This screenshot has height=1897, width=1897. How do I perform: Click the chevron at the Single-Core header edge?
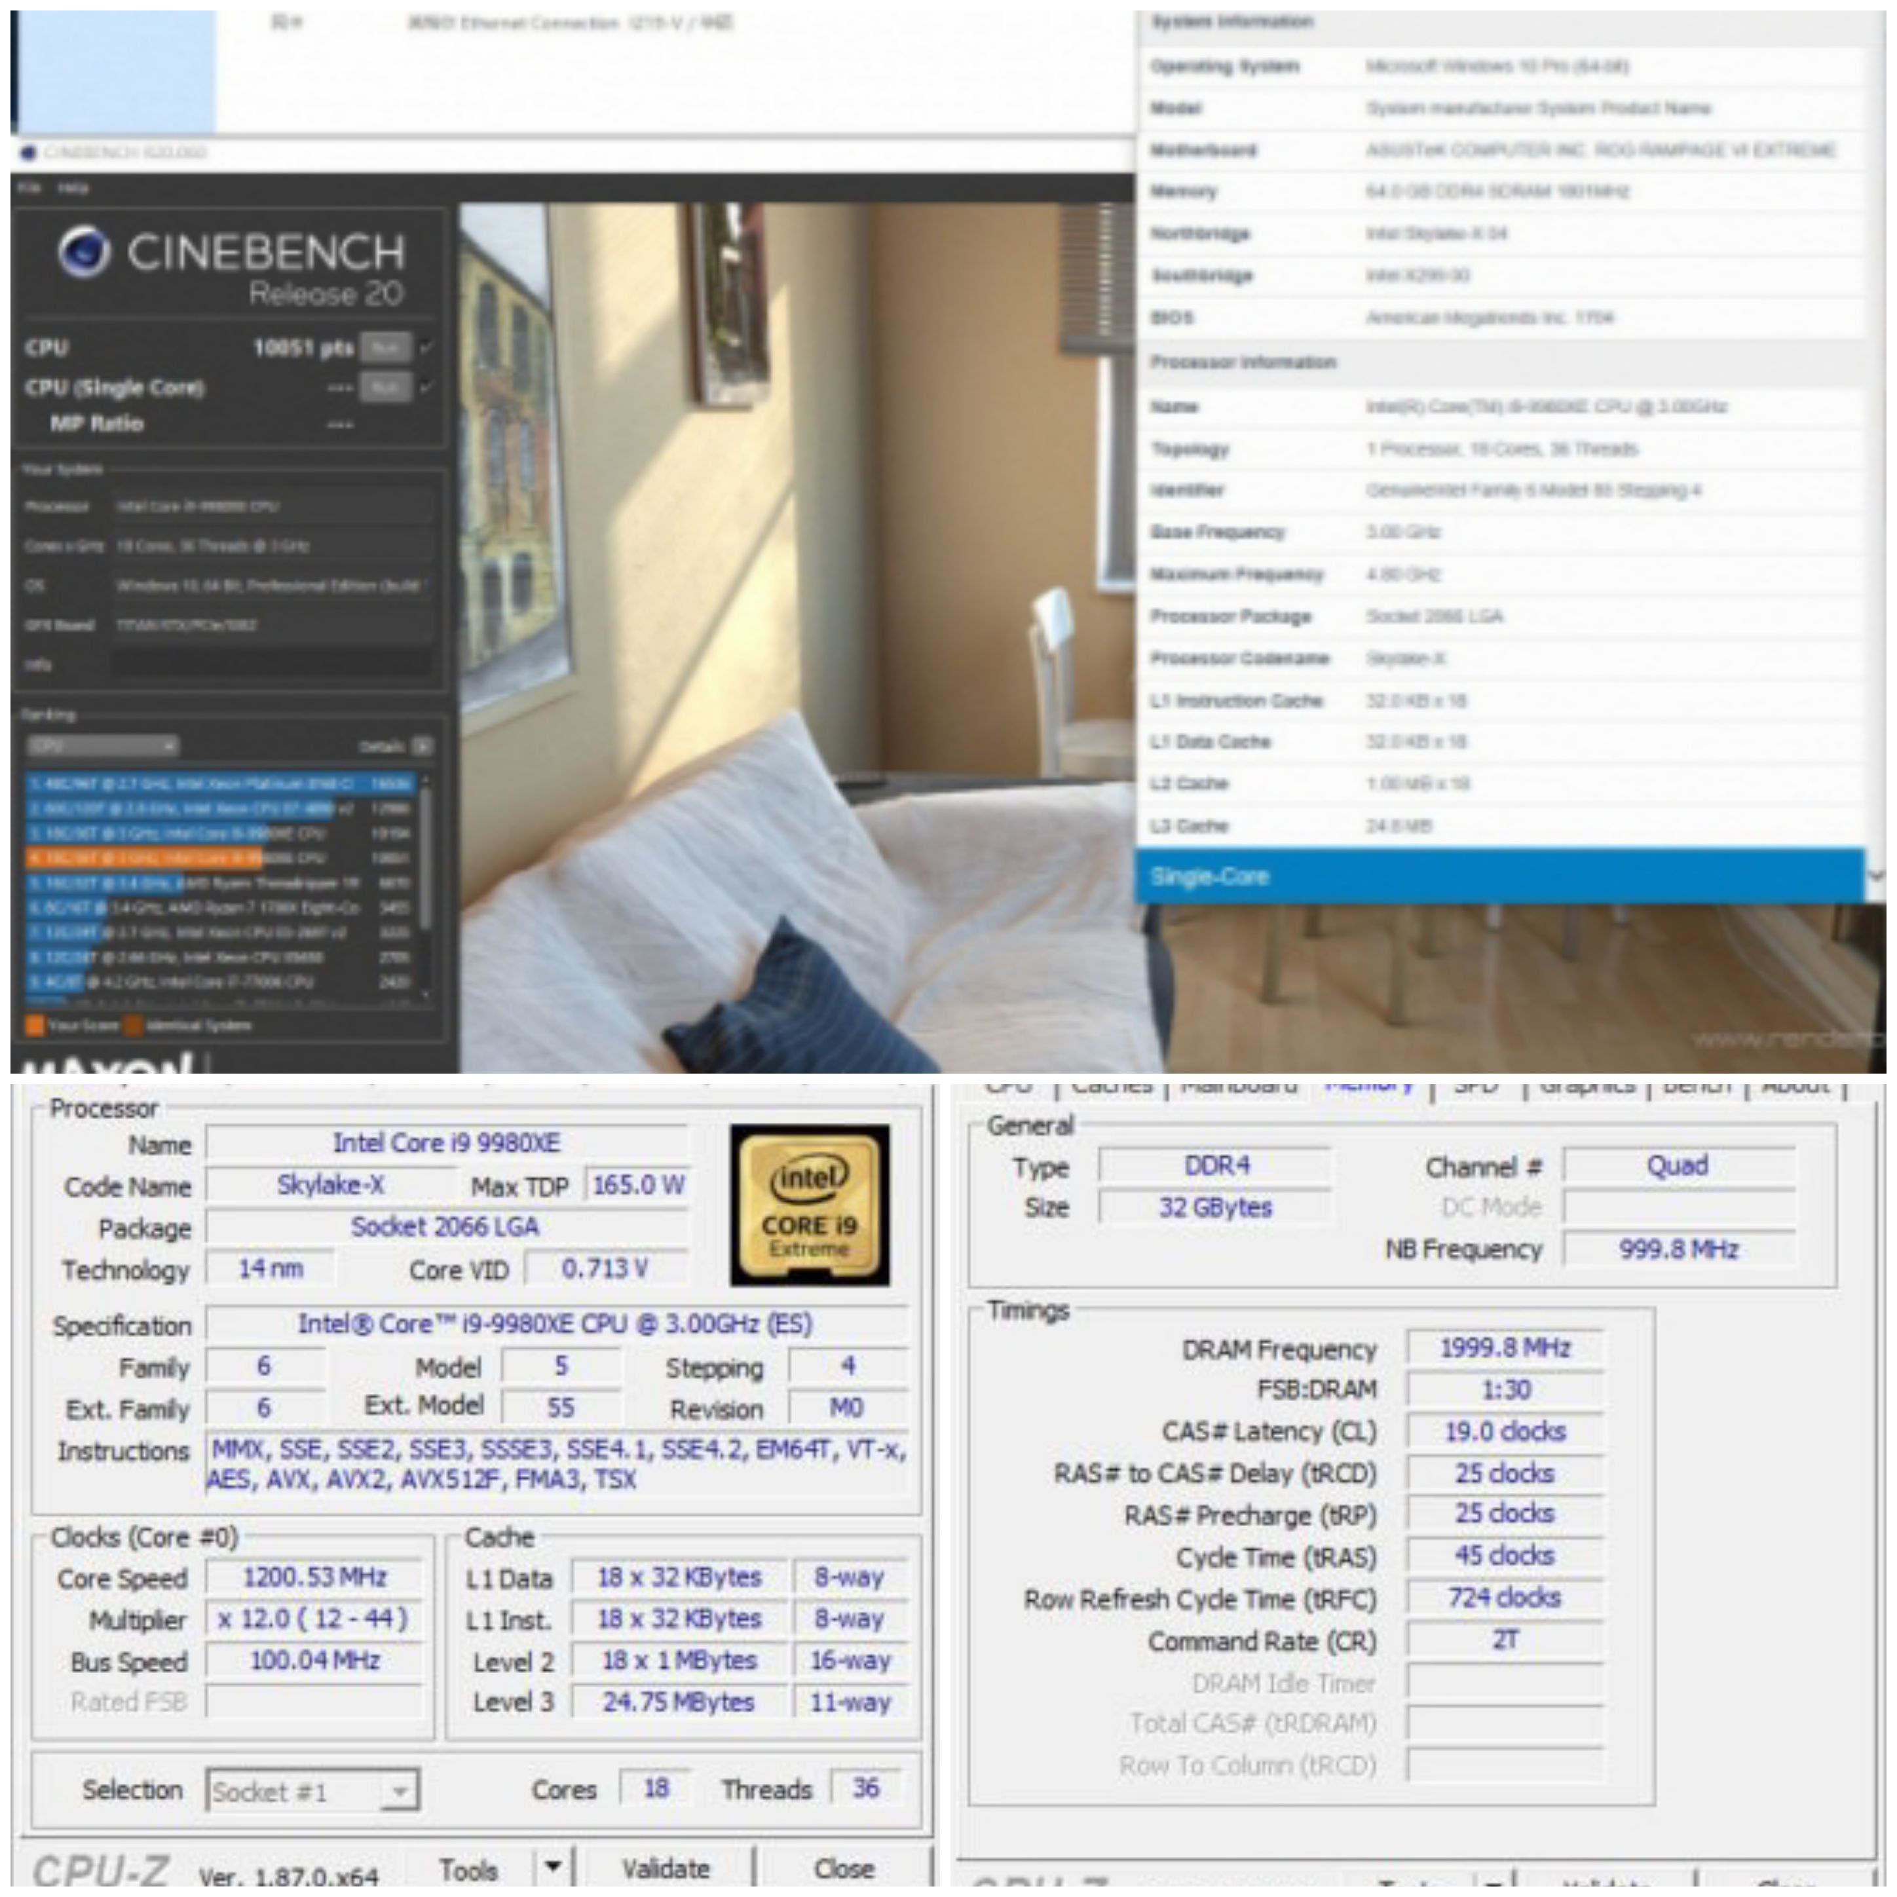pyautogui.click(x=1877, y=876)
